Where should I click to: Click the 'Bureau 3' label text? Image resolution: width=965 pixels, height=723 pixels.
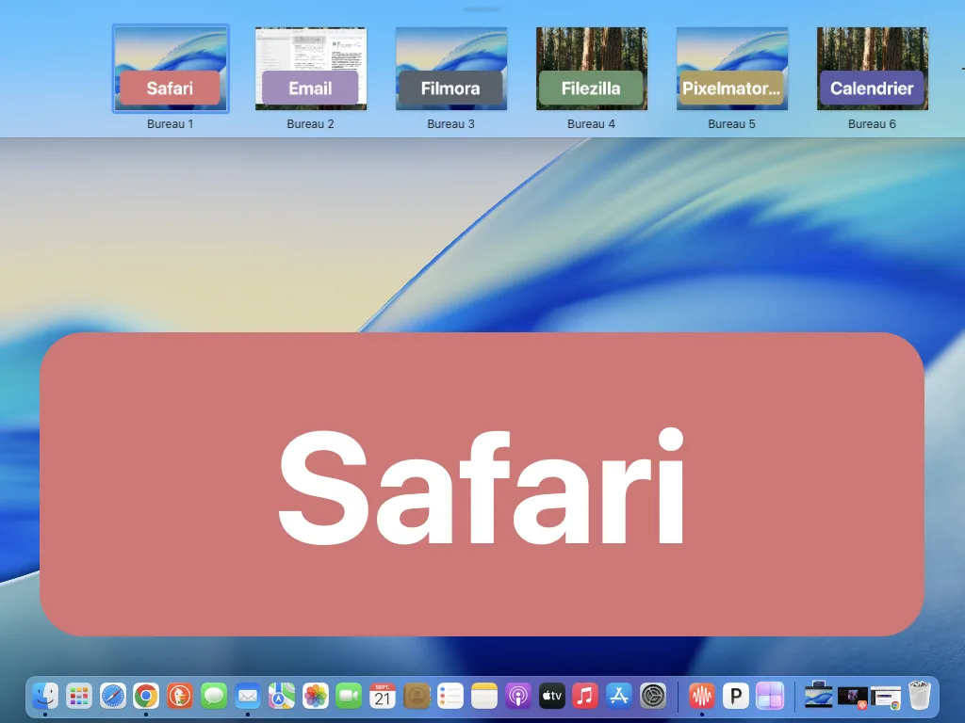pos(451,124)
